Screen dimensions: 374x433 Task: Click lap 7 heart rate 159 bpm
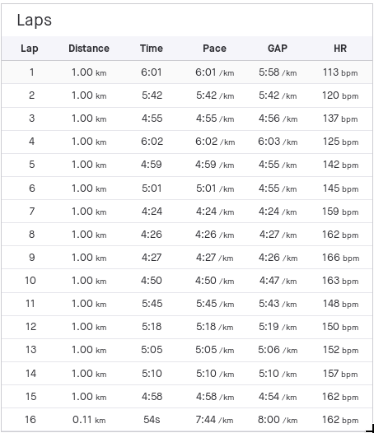coord(340,212)
